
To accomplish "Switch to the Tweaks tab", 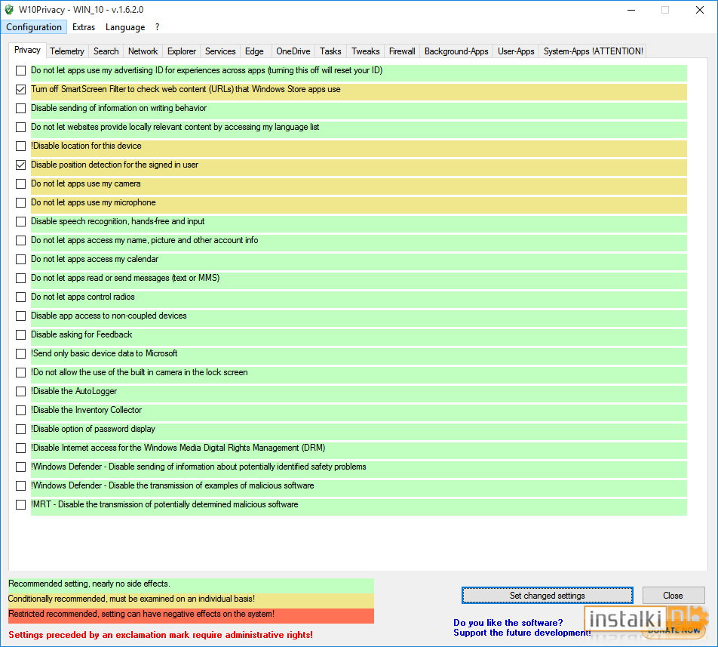I will point(365,51).
